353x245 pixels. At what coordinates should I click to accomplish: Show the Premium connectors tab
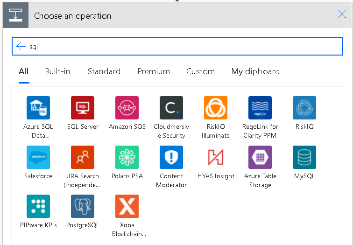(154, 71)
